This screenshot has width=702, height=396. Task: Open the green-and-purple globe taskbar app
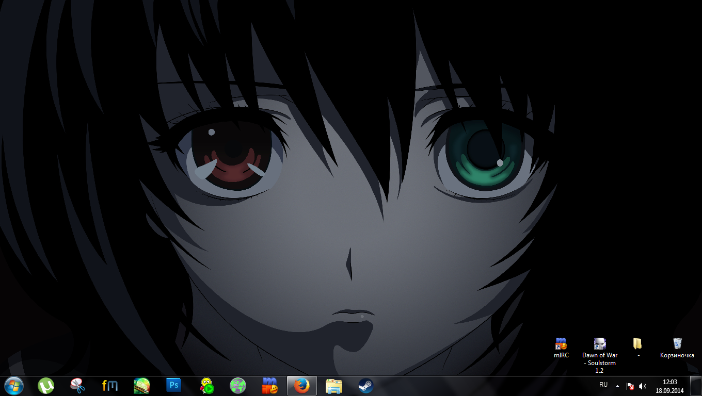[238, 386]
